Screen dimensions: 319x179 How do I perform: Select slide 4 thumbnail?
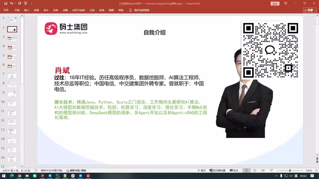tap(12, 48)
